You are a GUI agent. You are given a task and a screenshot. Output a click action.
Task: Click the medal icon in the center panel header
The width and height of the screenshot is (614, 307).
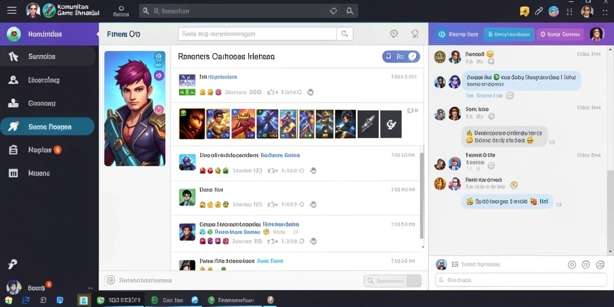tap(415, 34)
